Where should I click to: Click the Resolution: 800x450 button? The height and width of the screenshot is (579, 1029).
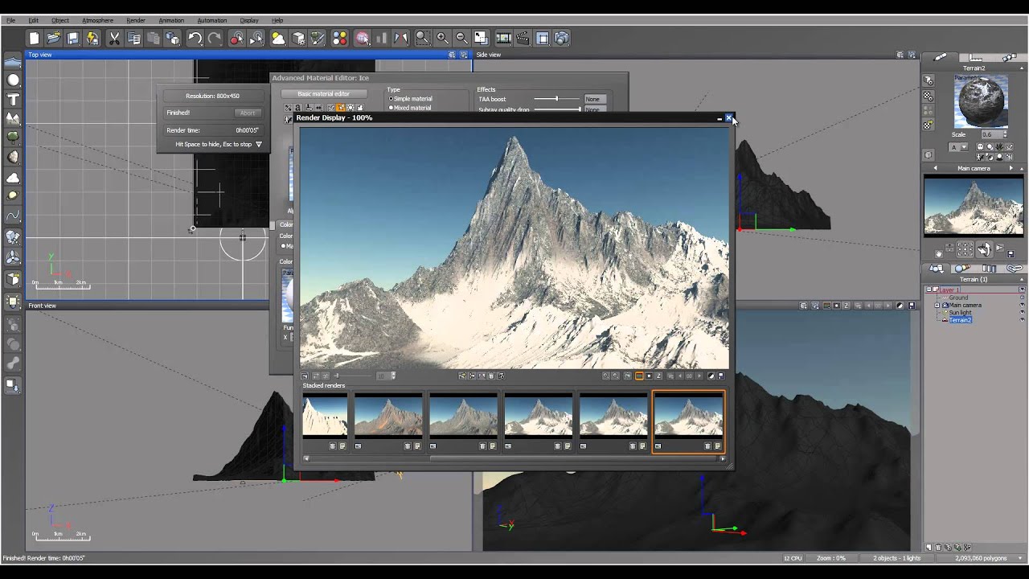(212, 96)
